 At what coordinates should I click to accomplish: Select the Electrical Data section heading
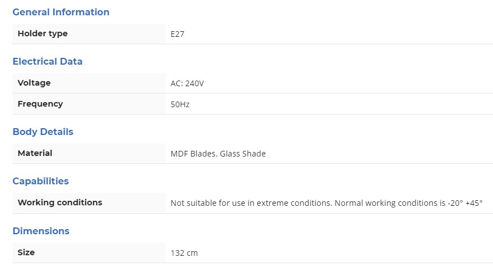click(48, 61)
